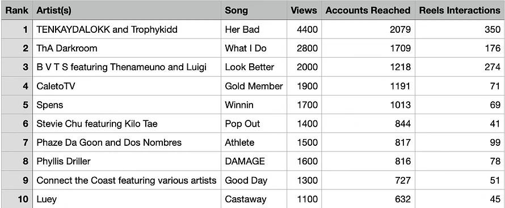Select the Look Better song cell
This screenshot has width=505, height=208.
[254, 67]
